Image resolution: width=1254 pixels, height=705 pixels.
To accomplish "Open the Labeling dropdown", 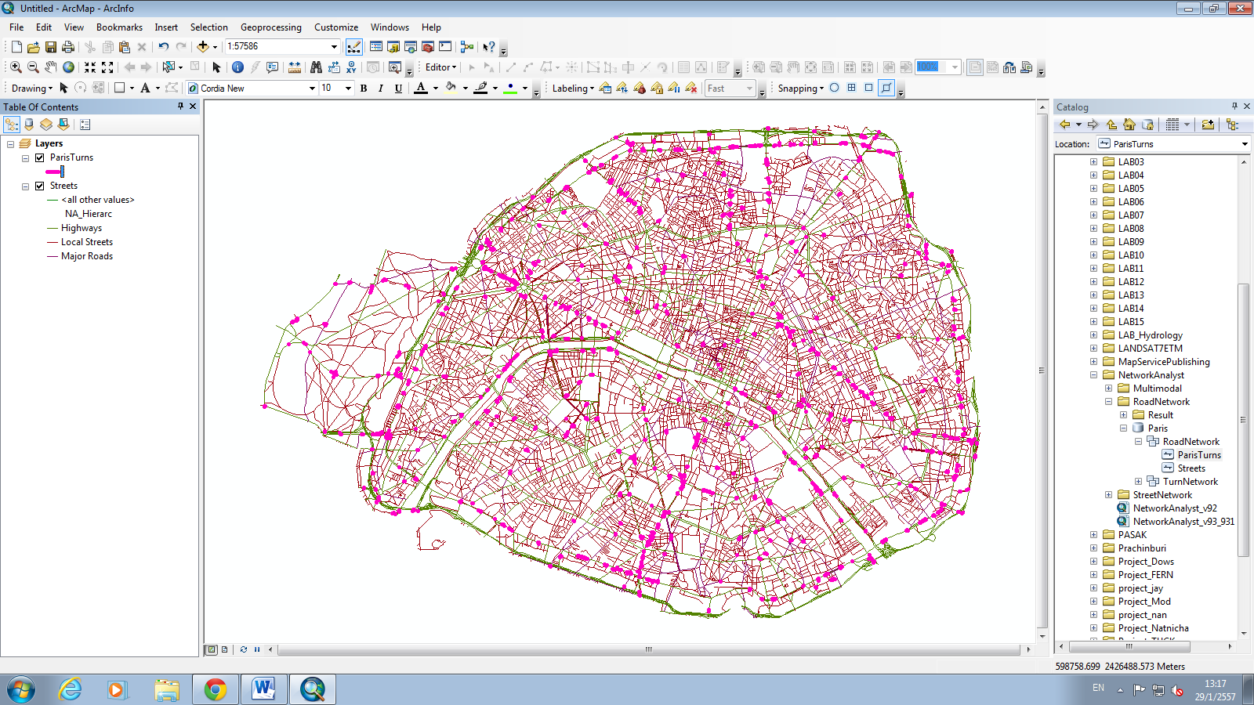I will pos(571,89).
